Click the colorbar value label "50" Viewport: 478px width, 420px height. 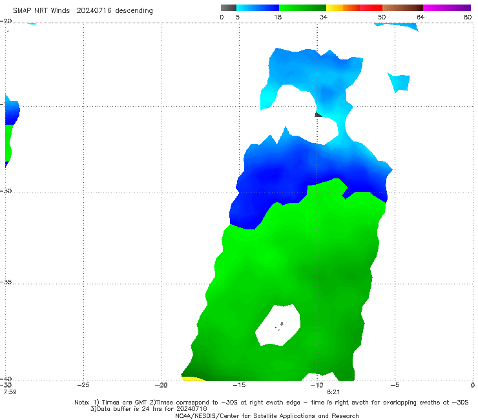(x=382, y=17)
